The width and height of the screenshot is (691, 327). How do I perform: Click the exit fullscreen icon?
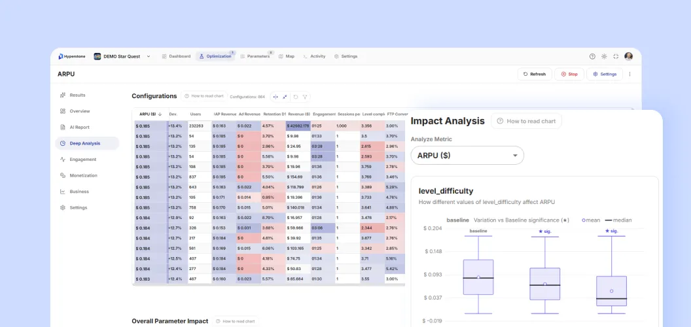click(616, 56)
